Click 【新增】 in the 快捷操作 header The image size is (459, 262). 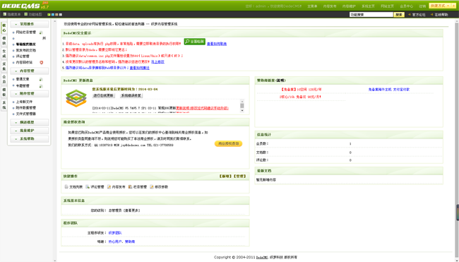point(225,177)
